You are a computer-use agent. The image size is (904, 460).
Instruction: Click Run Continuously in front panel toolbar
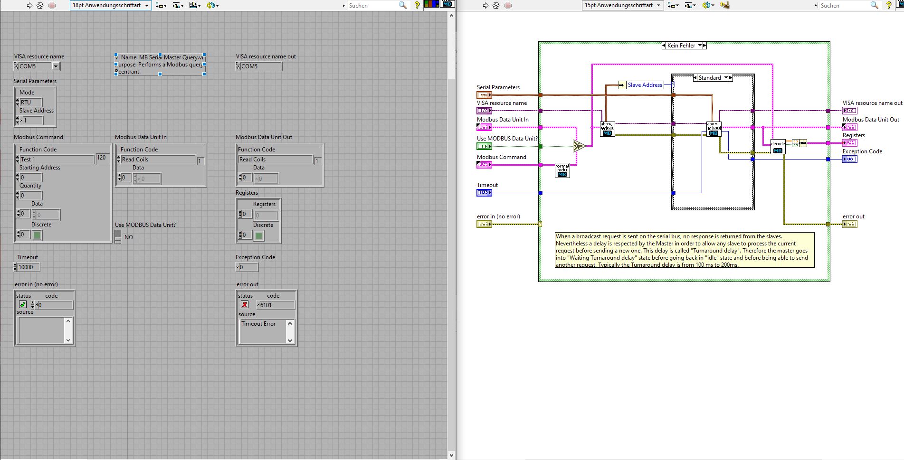point(40,5)
